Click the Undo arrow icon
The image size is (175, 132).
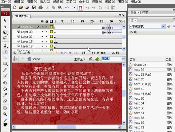coord(67,8)
